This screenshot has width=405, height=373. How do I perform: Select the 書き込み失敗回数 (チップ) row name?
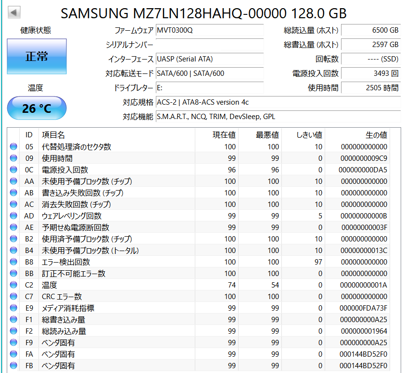(x=82, y=193)
